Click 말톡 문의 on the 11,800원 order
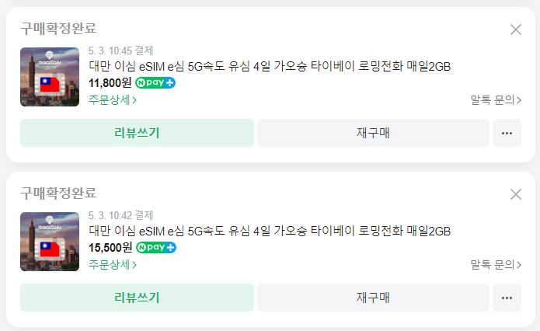Viewport: 540px width, 331px height. 496,99
